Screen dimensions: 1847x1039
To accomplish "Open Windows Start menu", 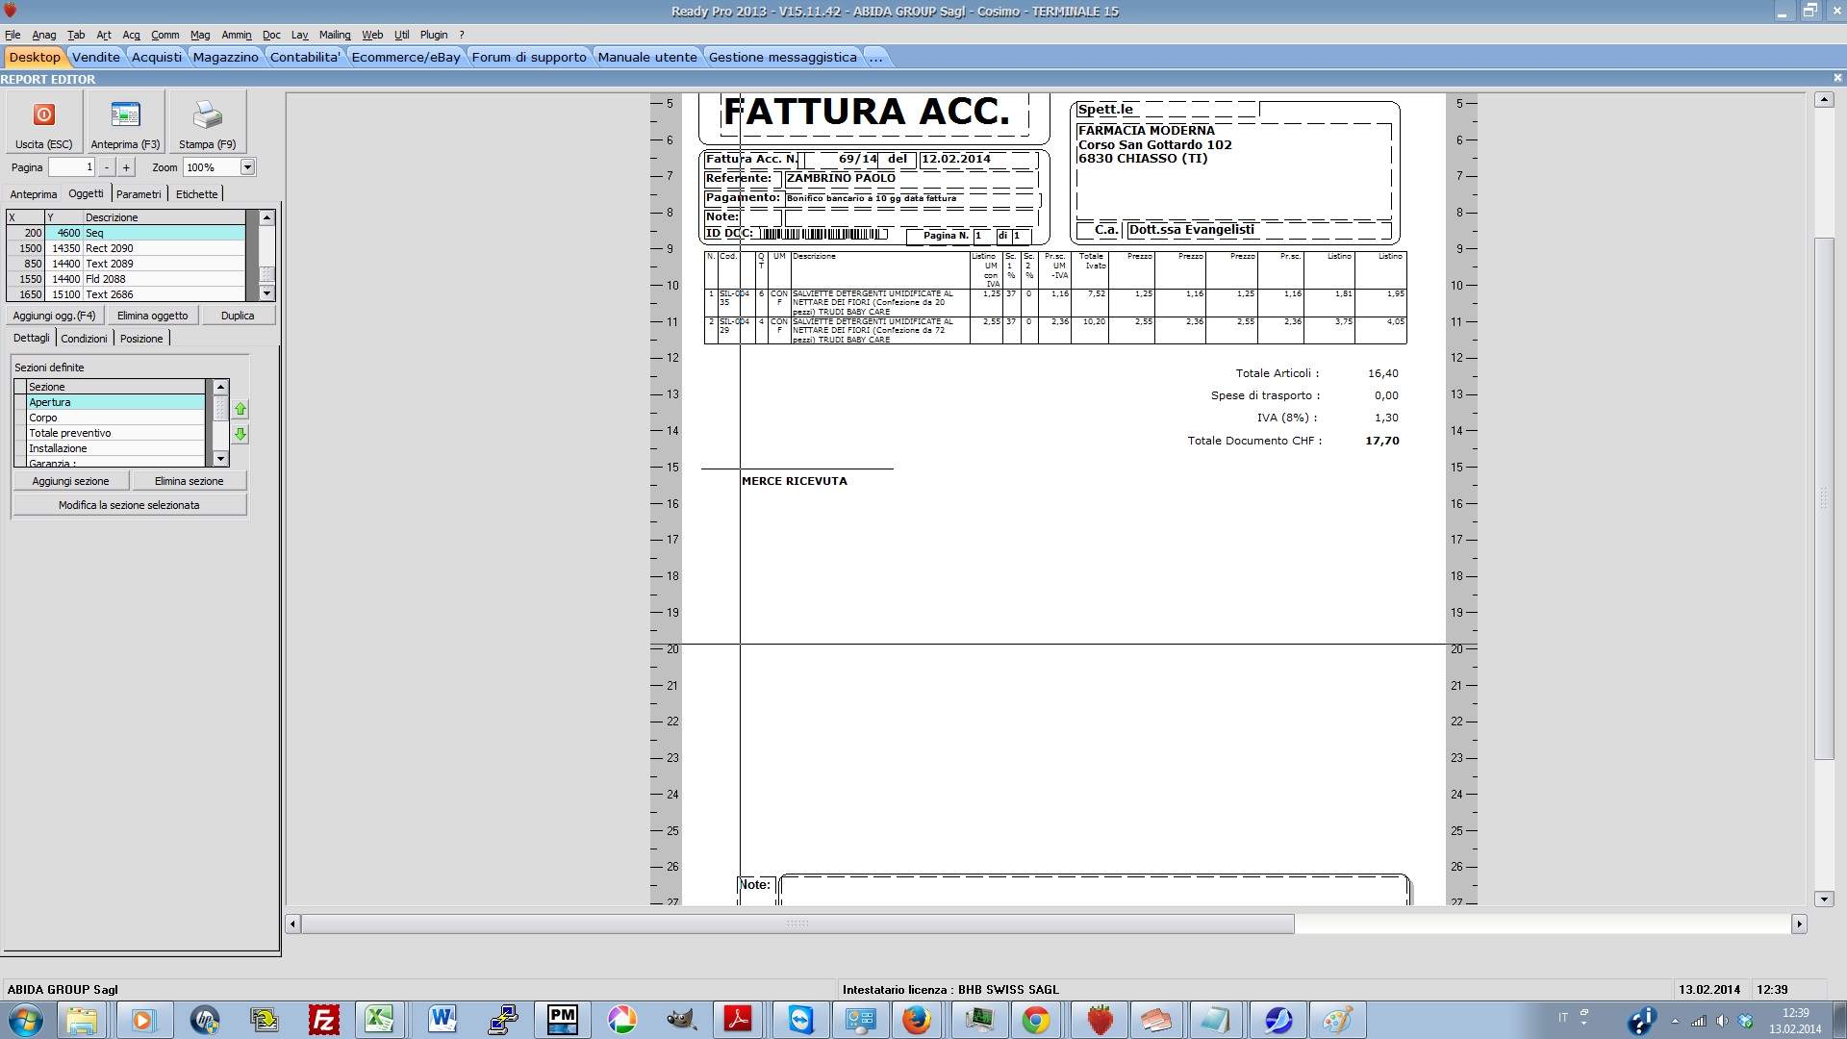I will pos(26,1020).
